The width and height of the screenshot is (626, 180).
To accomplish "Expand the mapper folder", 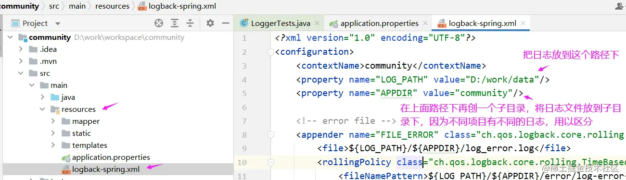I will coord(53,121).
